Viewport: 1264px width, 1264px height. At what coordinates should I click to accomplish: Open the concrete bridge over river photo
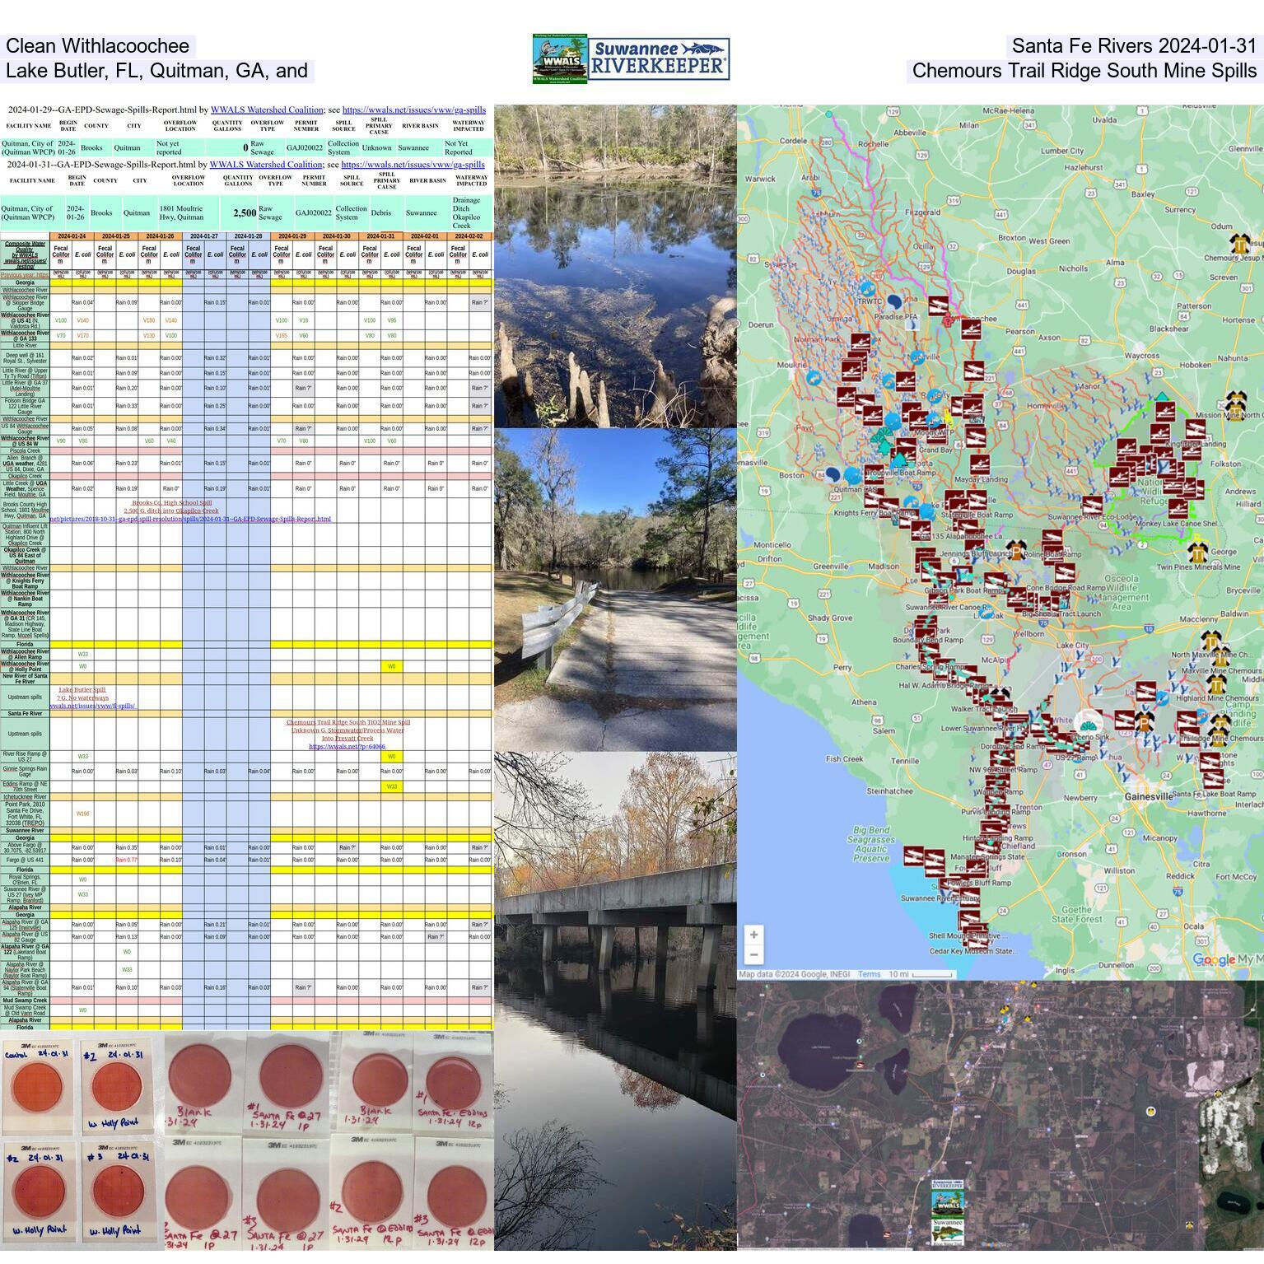point(615,1001)
